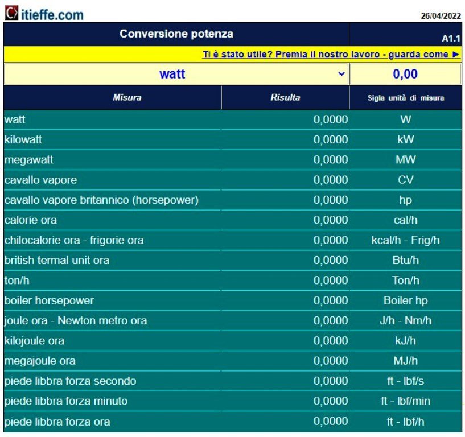Click the date 26/04/2022
This screenshot has height=437, width=465.
tap(441, 16)
